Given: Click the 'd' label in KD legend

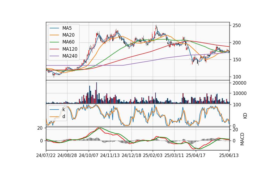Looking at the screenshot, I should pyautogui.click(x=63, y=116).
